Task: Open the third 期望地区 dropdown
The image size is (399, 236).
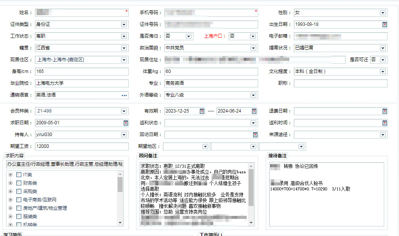Action: (x=301, y=147)
